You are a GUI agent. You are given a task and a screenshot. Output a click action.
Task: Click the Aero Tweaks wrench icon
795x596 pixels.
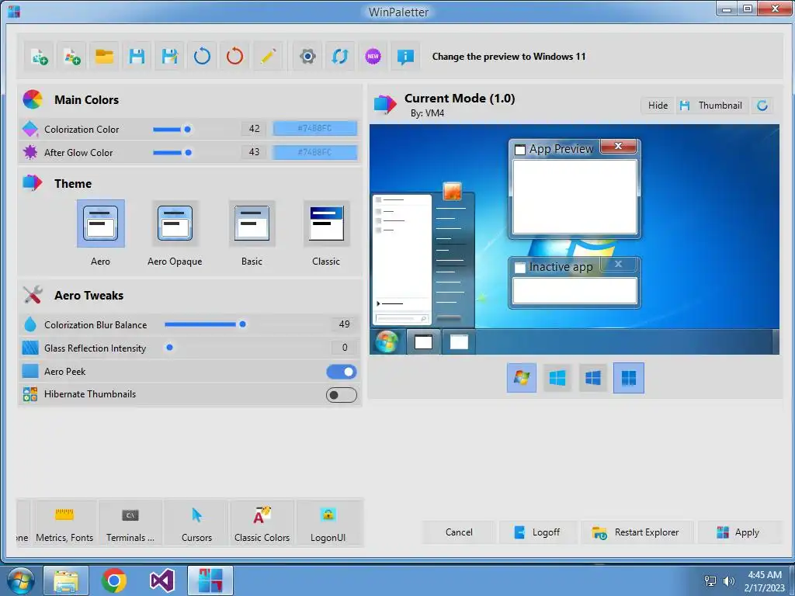[x=33, y=295]
